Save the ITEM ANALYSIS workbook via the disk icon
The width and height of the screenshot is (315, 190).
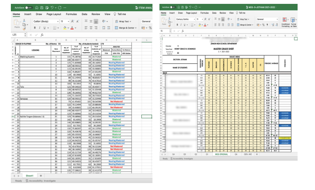[42, 8]
